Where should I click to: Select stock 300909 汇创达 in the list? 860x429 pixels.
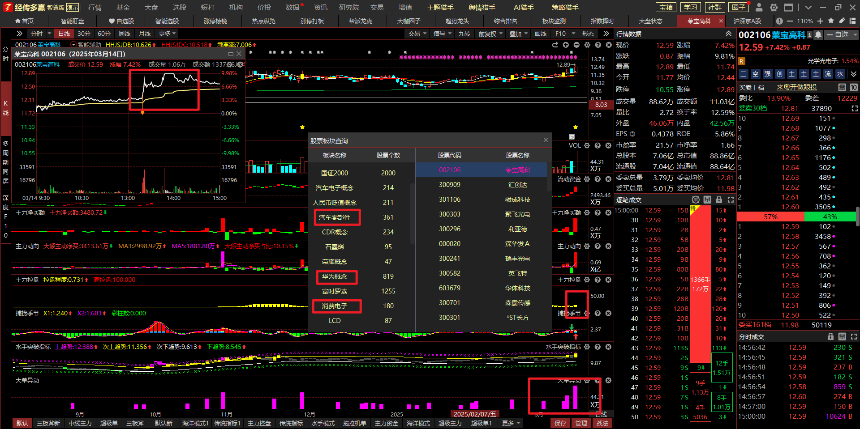481,185
